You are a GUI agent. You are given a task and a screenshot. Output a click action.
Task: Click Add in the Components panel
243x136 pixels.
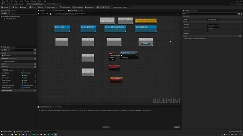click(4, 14)
